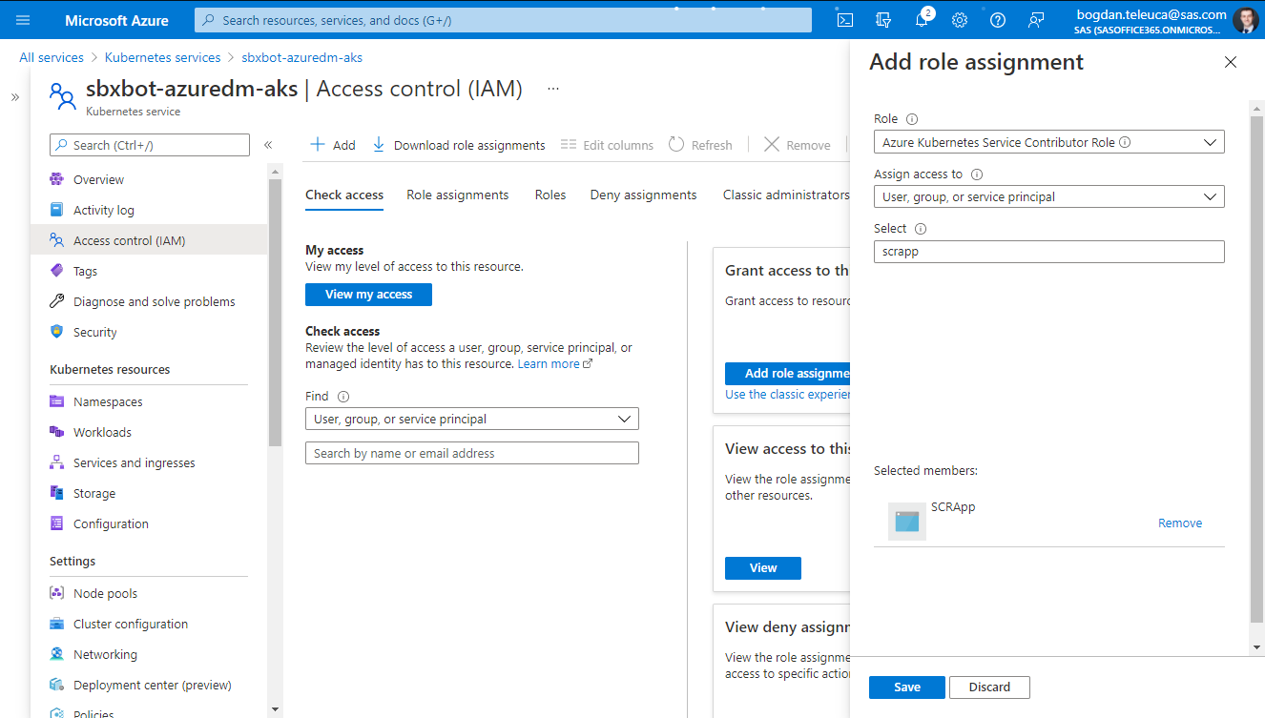Collapse the portal hamburger menu
The image size is (1265, 718).
pyautogui.click(x=23, y=19)
